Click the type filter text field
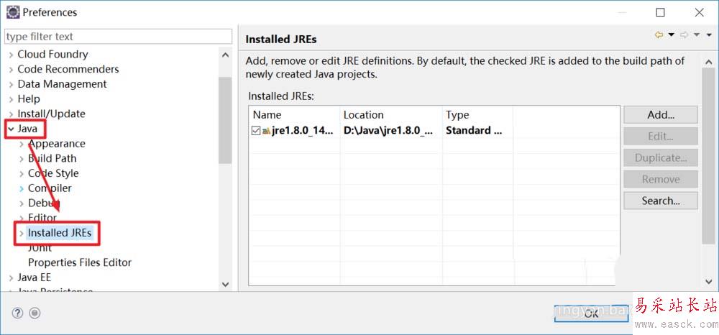Image resolution: width=719 pixels, height=335 pixels. coord(118,36)
